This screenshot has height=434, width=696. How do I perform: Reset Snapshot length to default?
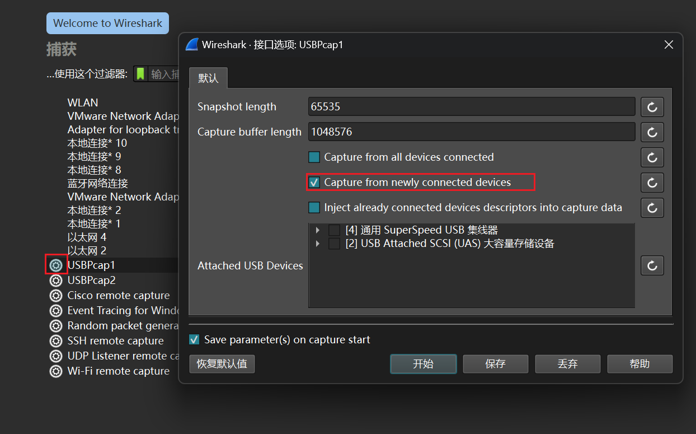pos(652,106)
